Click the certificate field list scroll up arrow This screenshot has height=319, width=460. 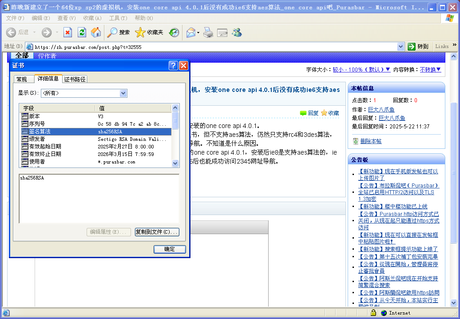(175, 108)
